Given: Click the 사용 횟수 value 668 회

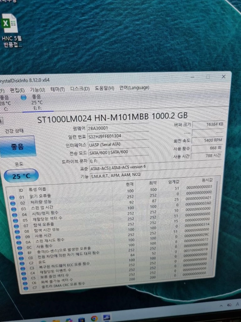Looking at the screenshot, I should (206, 148).
